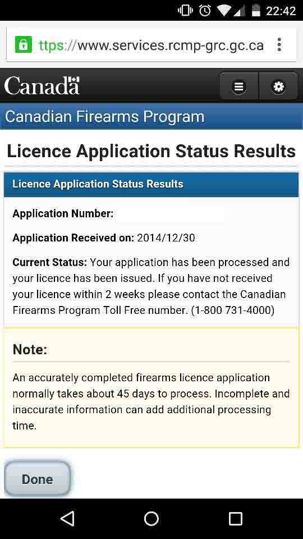The height and width of the screenshot is (539, 303).
Task: Tap the battery status icon
Action: click(256, 10)
